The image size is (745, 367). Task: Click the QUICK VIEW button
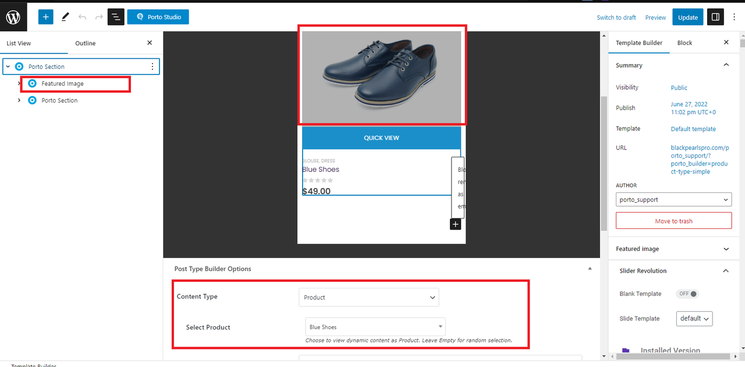pos(381,138)
